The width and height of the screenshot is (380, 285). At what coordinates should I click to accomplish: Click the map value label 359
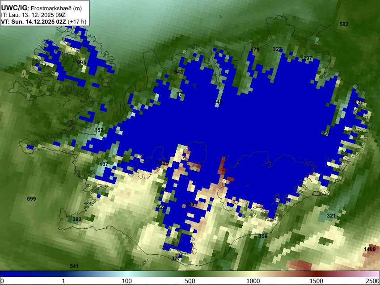[263, 236]
